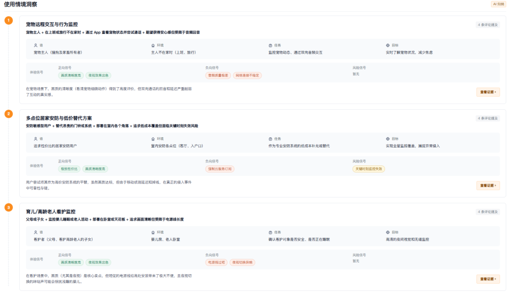509x295 pixels.
Task: Click the 任务 icon in the 育儿/高龄老人看护监控 card
Action: (271, 232)
